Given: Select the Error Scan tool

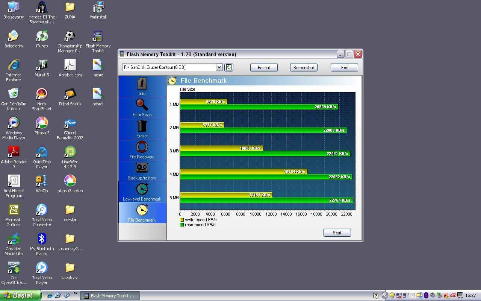Looking at the screenshot, I should click(x=142, y=108).
